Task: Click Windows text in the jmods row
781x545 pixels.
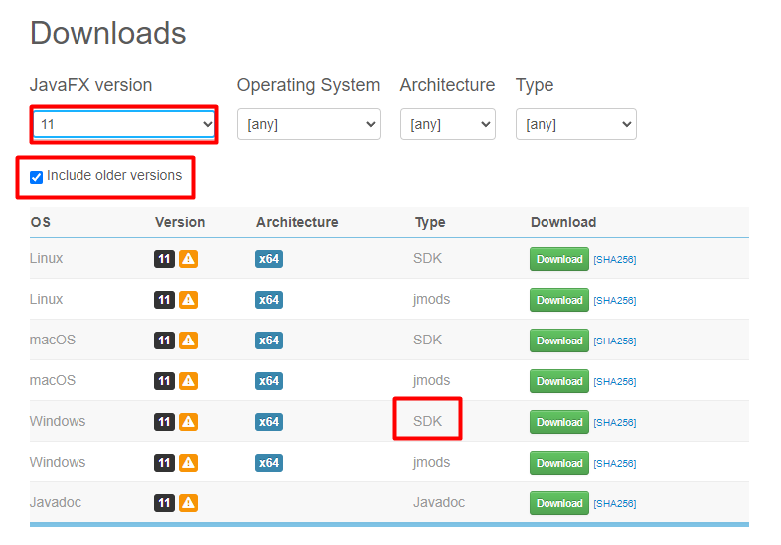Action: point(58,462)
